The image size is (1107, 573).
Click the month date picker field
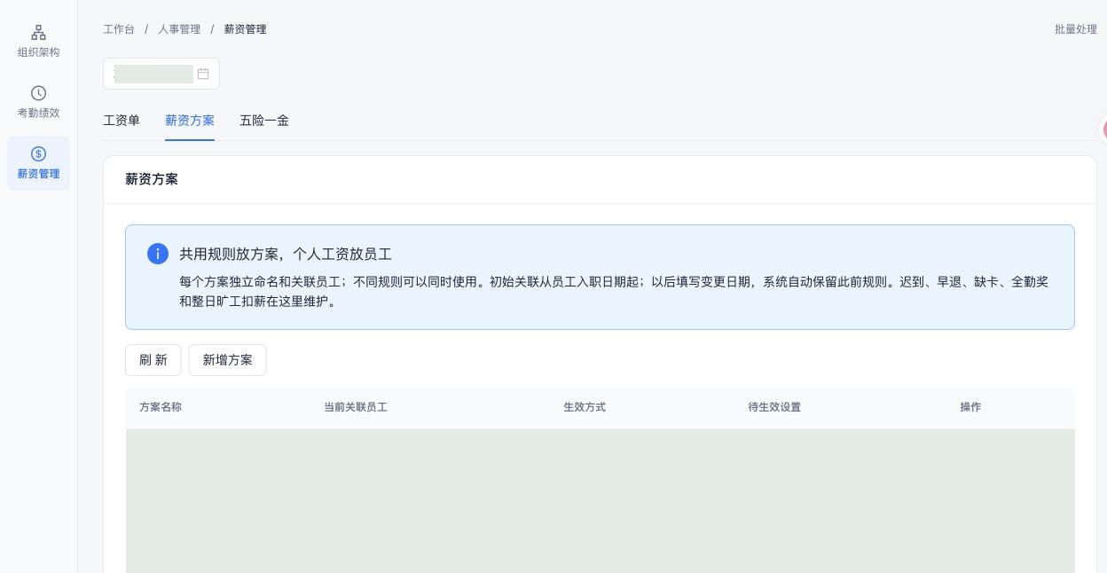[x=161, y=74]
